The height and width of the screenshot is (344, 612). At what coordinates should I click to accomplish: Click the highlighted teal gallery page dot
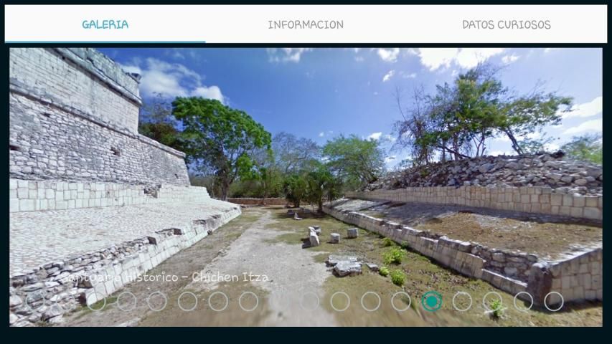(432, 301)
